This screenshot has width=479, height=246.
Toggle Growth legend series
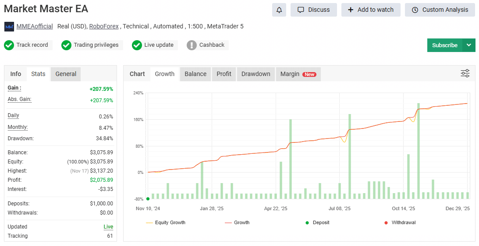[x=238, y=222]
